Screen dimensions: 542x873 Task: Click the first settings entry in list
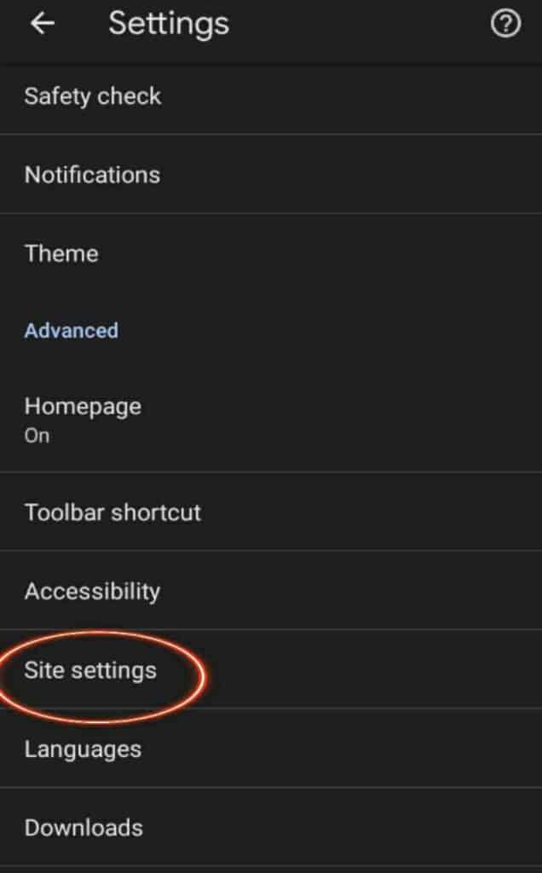click(x=93, y=96)
